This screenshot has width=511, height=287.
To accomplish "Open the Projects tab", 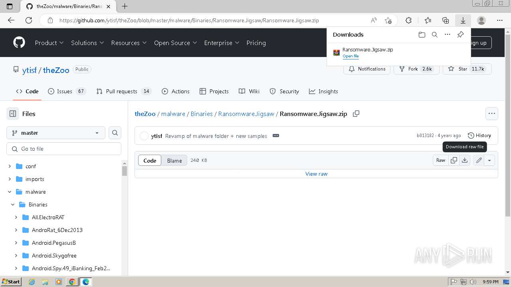I will point(214,91).
